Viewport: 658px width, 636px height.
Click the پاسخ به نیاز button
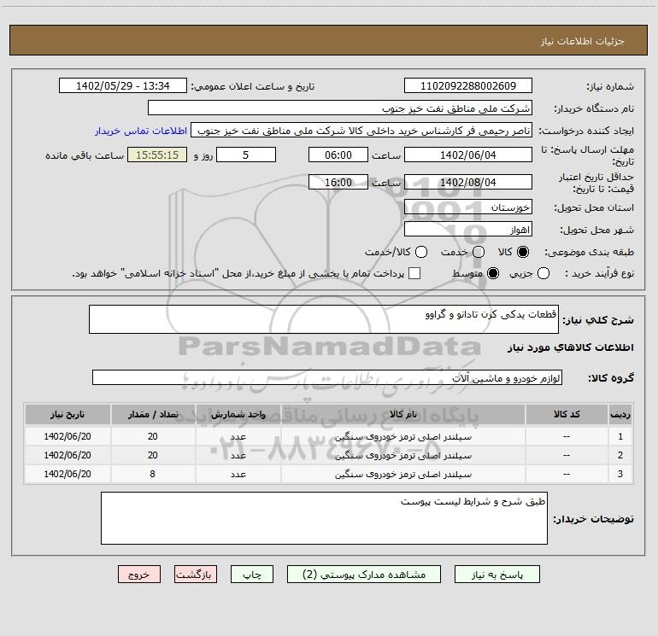tap(496, 575)
